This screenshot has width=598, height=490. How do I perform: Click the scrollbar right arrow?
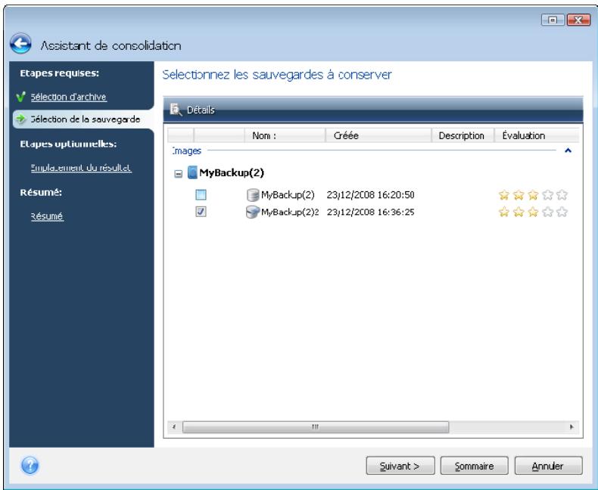pyautogui.click(x=572, y=426)
